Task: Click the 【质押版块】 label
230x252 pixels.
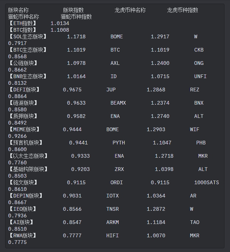Action: click(x=23, y=116)
